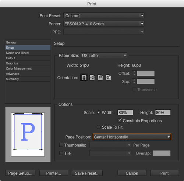Image resolution: width=184 pixels, height=181 pixels.
Task: Open the Page Position dropdown
Action: [x=132, y=137]
